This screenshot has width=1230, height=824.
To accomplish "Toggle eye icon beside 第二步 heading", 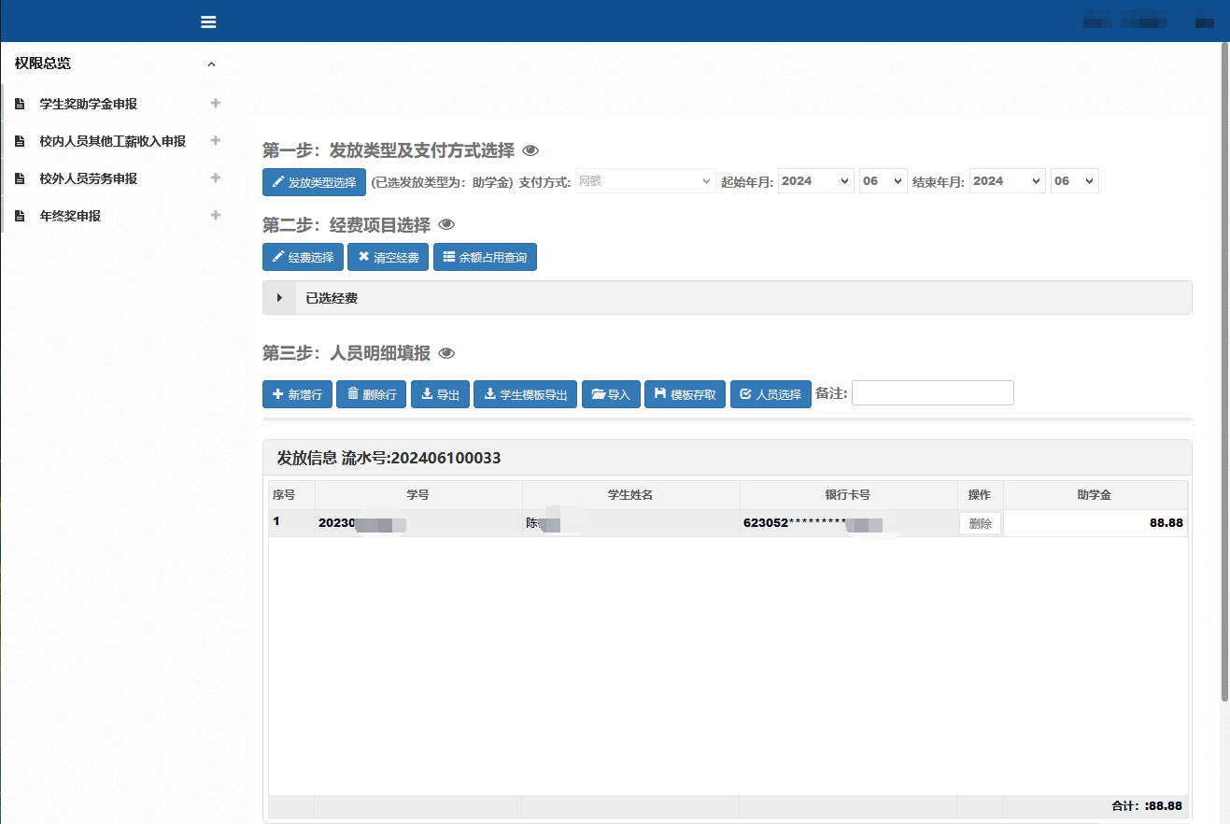I will [446, 225].
